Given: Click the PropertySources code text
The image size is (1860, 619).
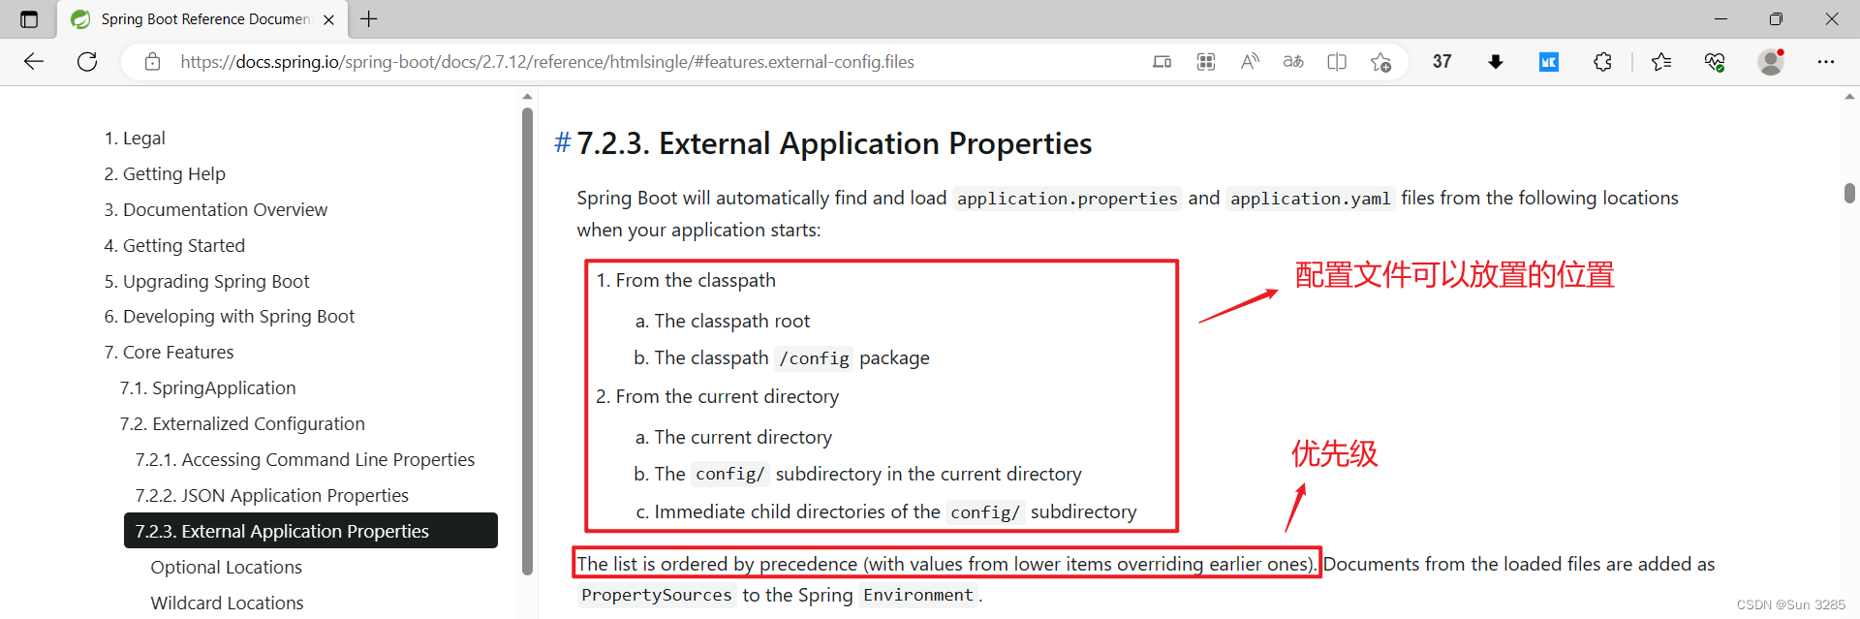Looking at the screenshot, I should 657,595.
